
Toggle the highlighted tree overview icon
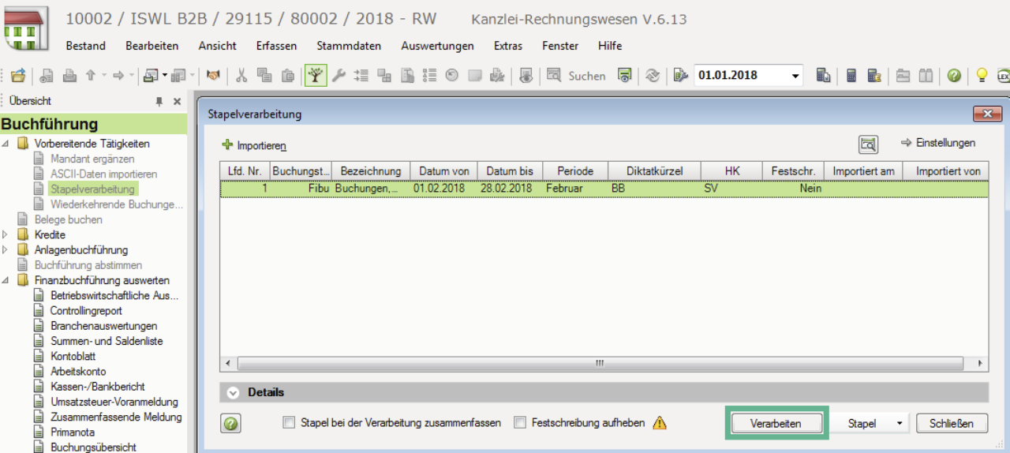(316, 76)
